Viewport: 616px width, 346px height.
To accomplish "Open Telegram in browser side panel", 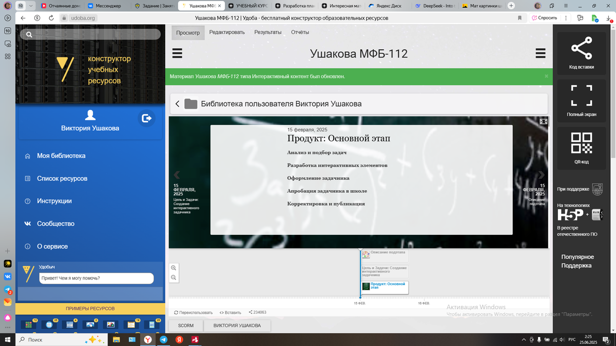I will (8, 290).
